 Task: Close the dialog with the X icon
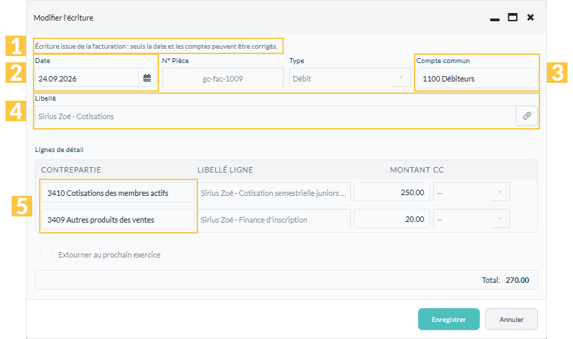[531, 17]
